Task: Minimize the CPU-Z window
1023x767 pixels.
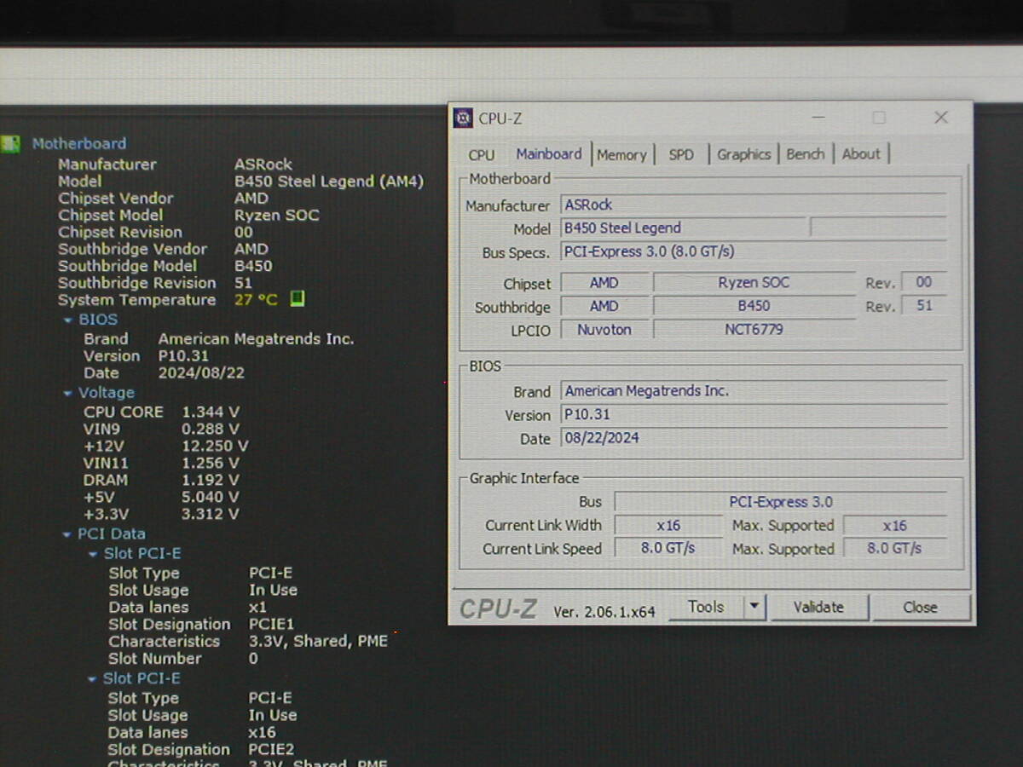Action: (818, 118)
